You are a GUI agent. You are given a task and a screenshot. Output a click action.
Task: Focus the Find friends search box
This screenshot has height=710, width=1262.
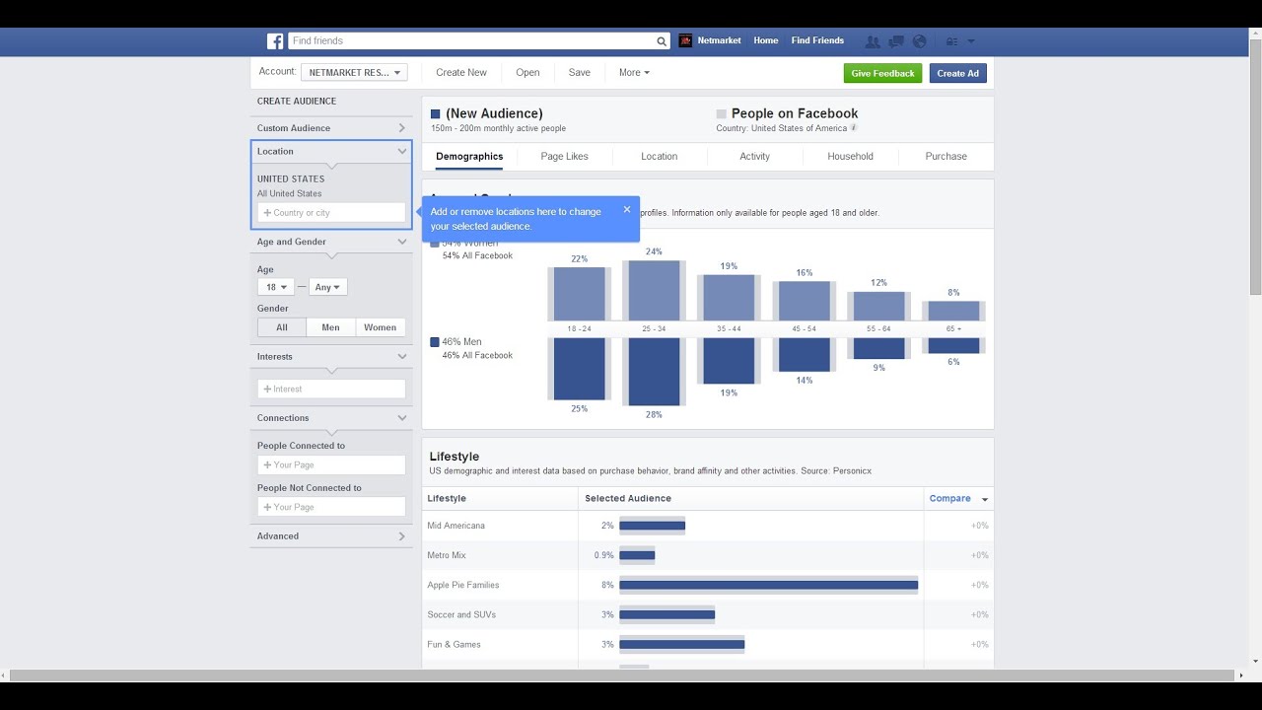click(471, 41)
